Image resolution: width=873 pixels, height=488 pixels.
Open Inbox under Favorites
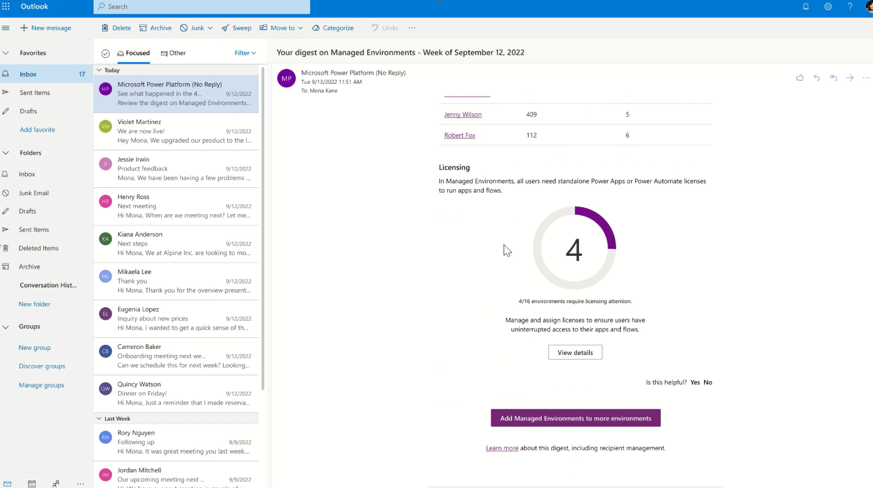(x=46, y=74)
